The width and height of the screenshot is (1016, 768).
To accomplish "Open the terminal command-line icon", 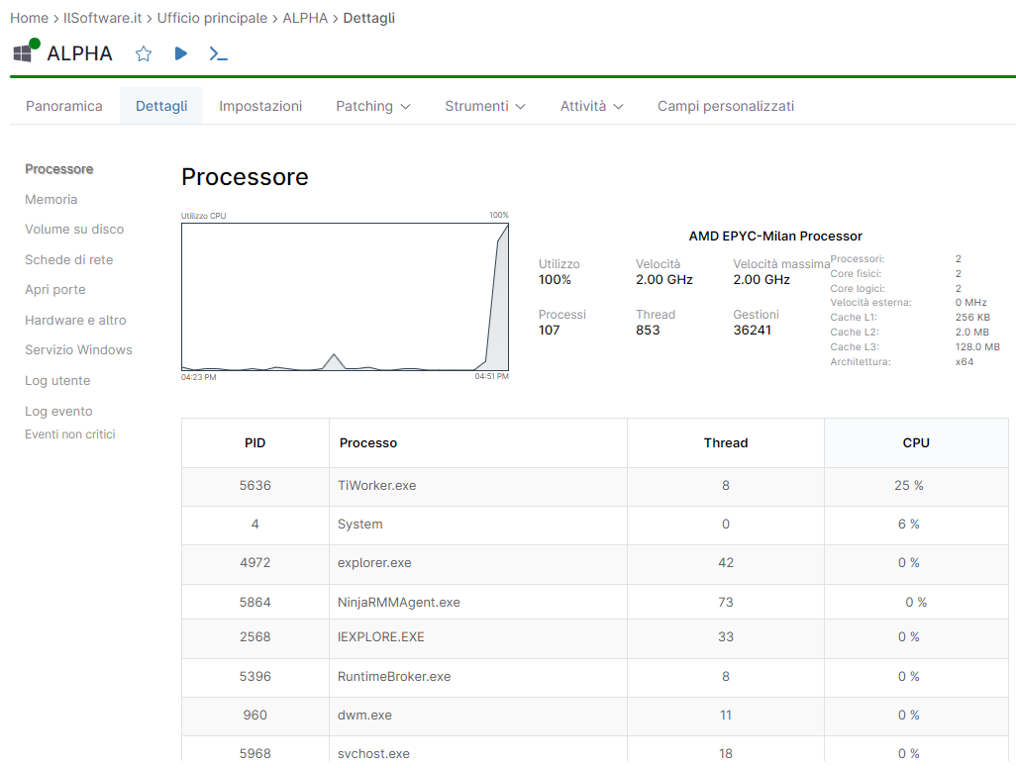I will coord(219,53).
